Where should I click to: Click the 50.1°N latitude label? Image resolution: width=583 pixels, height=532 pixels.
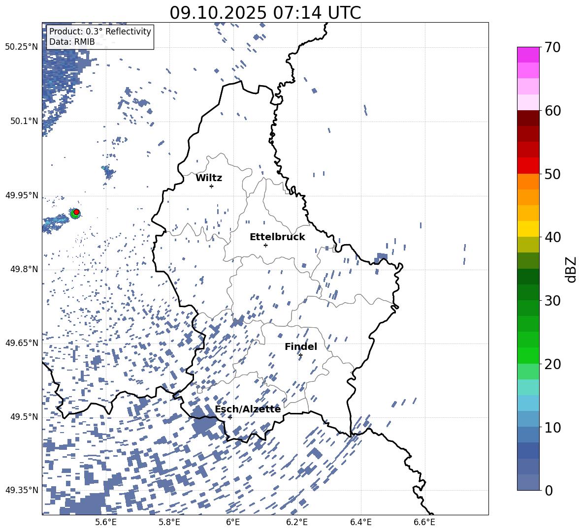pyautogui.click(x=24, y=121)
